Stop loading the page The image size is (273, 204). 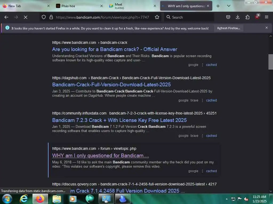click(26, 17)
